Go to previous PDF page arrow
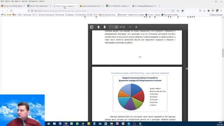This screenshot has height=126, width=224. [98, 27]
